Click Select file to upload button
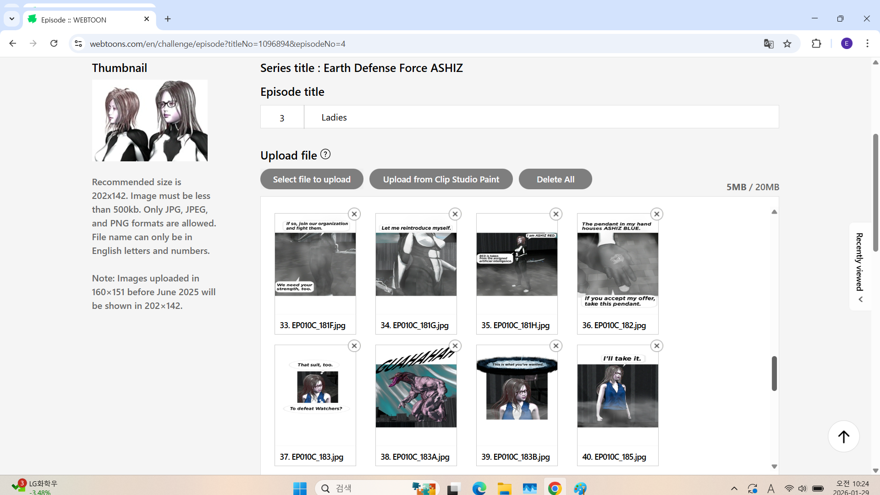Image resolution: width=880 pixels, height=495 pixels. click(312, 179)
